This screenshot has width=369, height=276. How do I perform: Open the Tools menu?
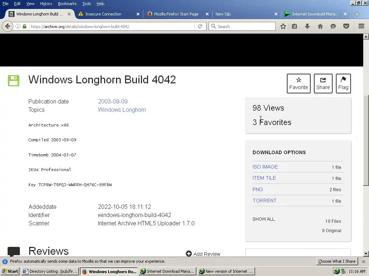coord(86,4)
